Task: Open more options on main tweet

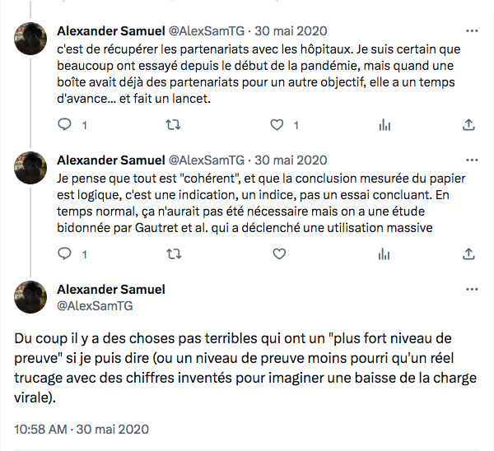Action: 470,290
